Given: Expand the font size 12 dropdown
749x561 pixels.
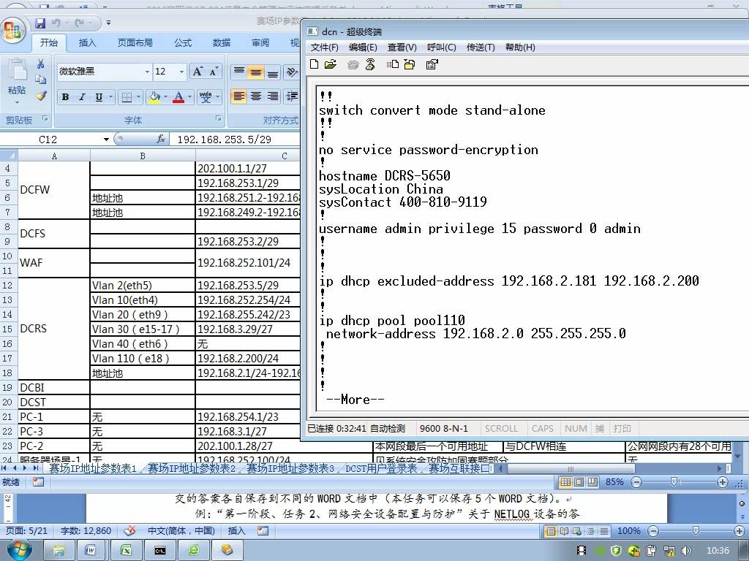Looking at the screenshot, I should (181, 72).
